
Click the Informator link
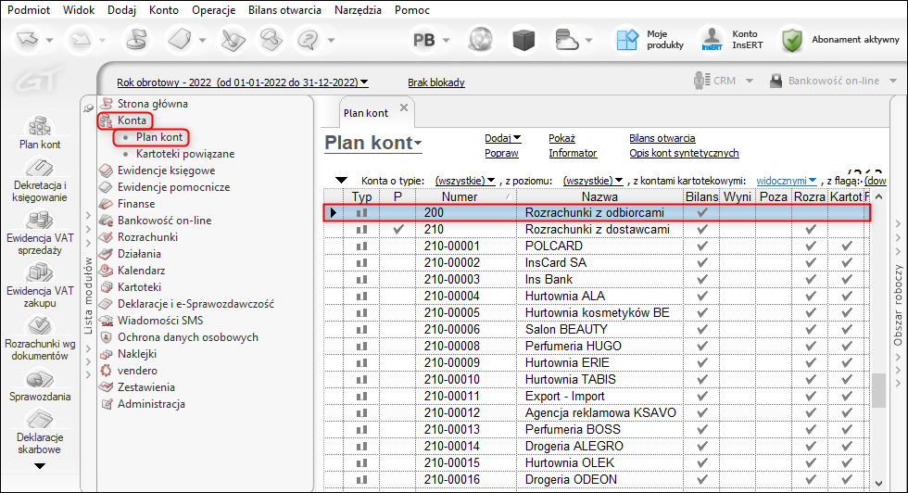(573, 153)
